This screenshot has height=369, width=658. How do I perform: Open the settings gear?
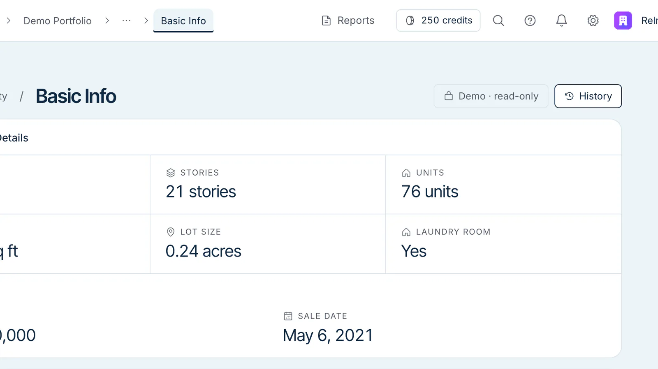[593, 21]
